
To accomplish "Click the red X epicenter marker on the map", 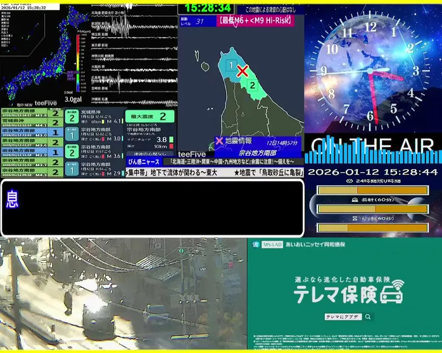I will click(242, 71).
